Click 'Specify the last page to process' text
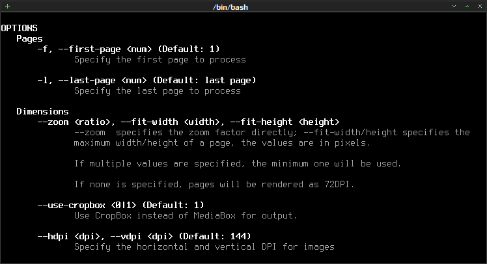487x264 pixels. click(158, 91)
